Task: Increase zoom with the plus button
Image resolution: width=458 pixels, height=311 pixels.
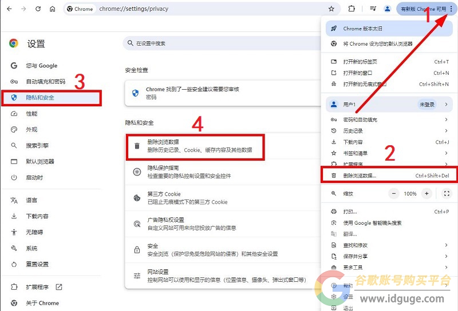Action: pos(427,193)
